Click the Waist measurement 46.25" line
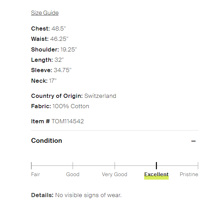 pos(50,39)
